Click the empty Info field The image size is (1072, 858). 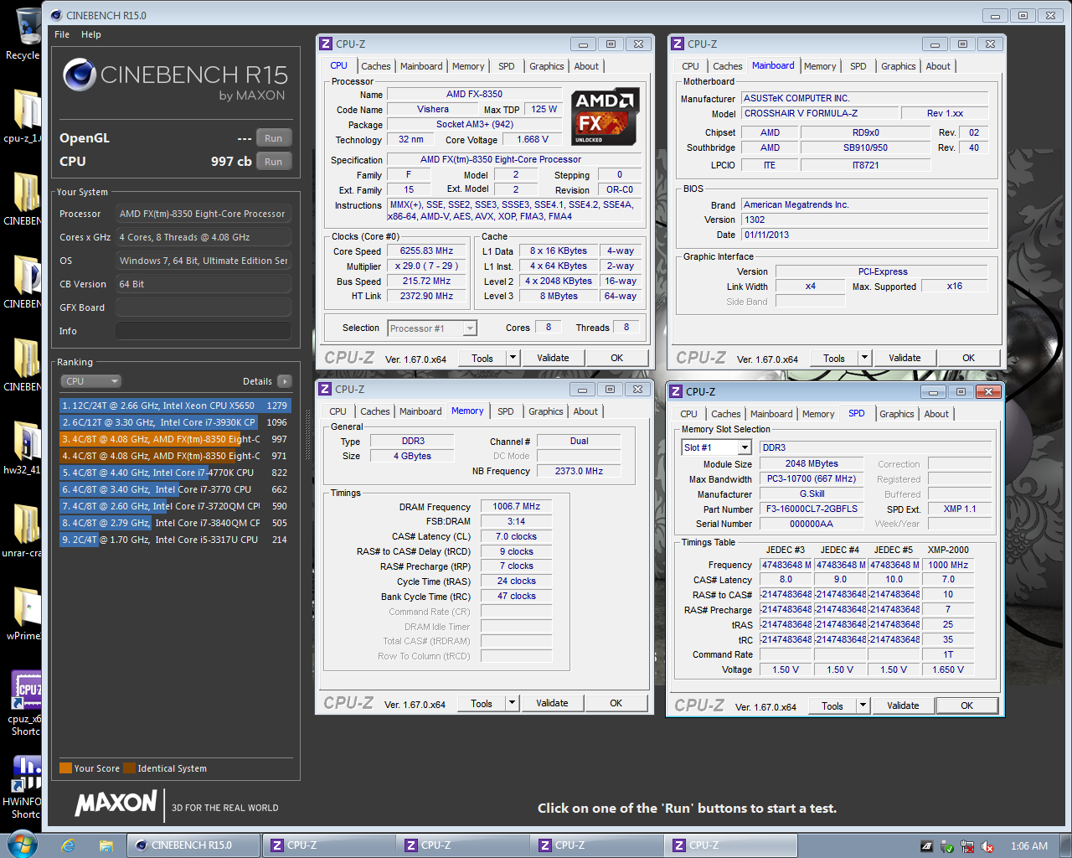204,331
